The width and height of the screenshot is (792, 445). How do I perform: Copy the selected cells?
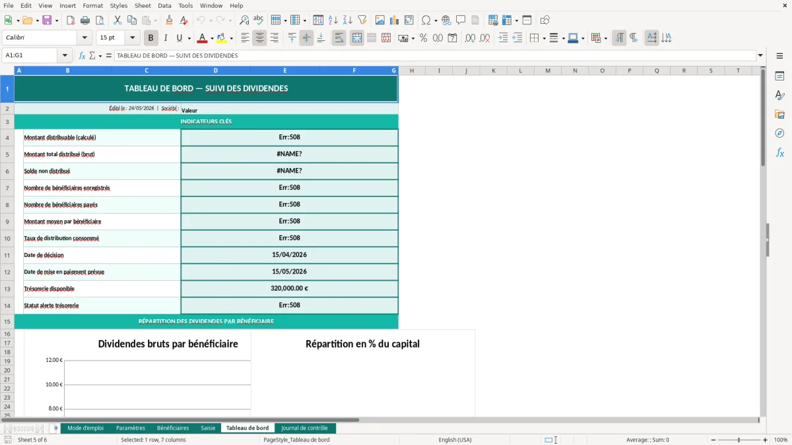132,20
